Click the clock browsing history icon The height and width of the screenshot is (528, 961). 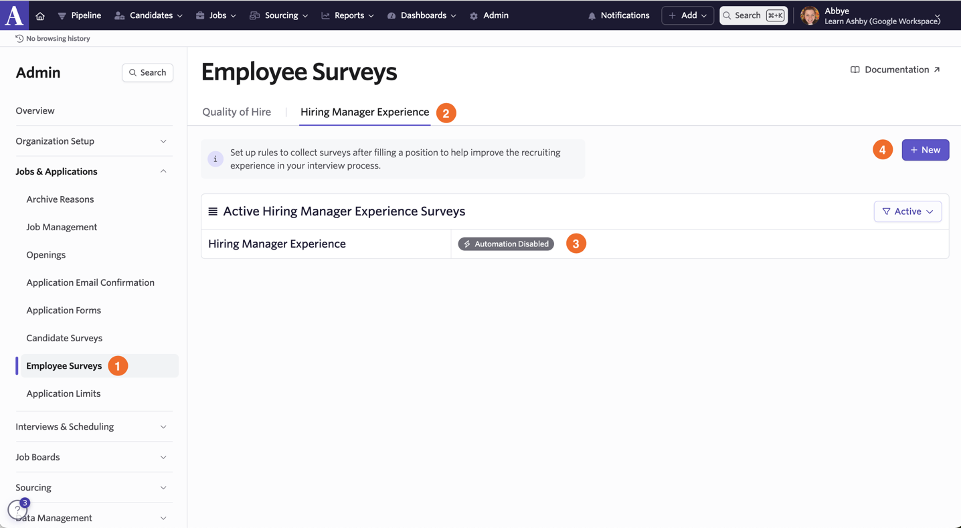click(19, 39)
